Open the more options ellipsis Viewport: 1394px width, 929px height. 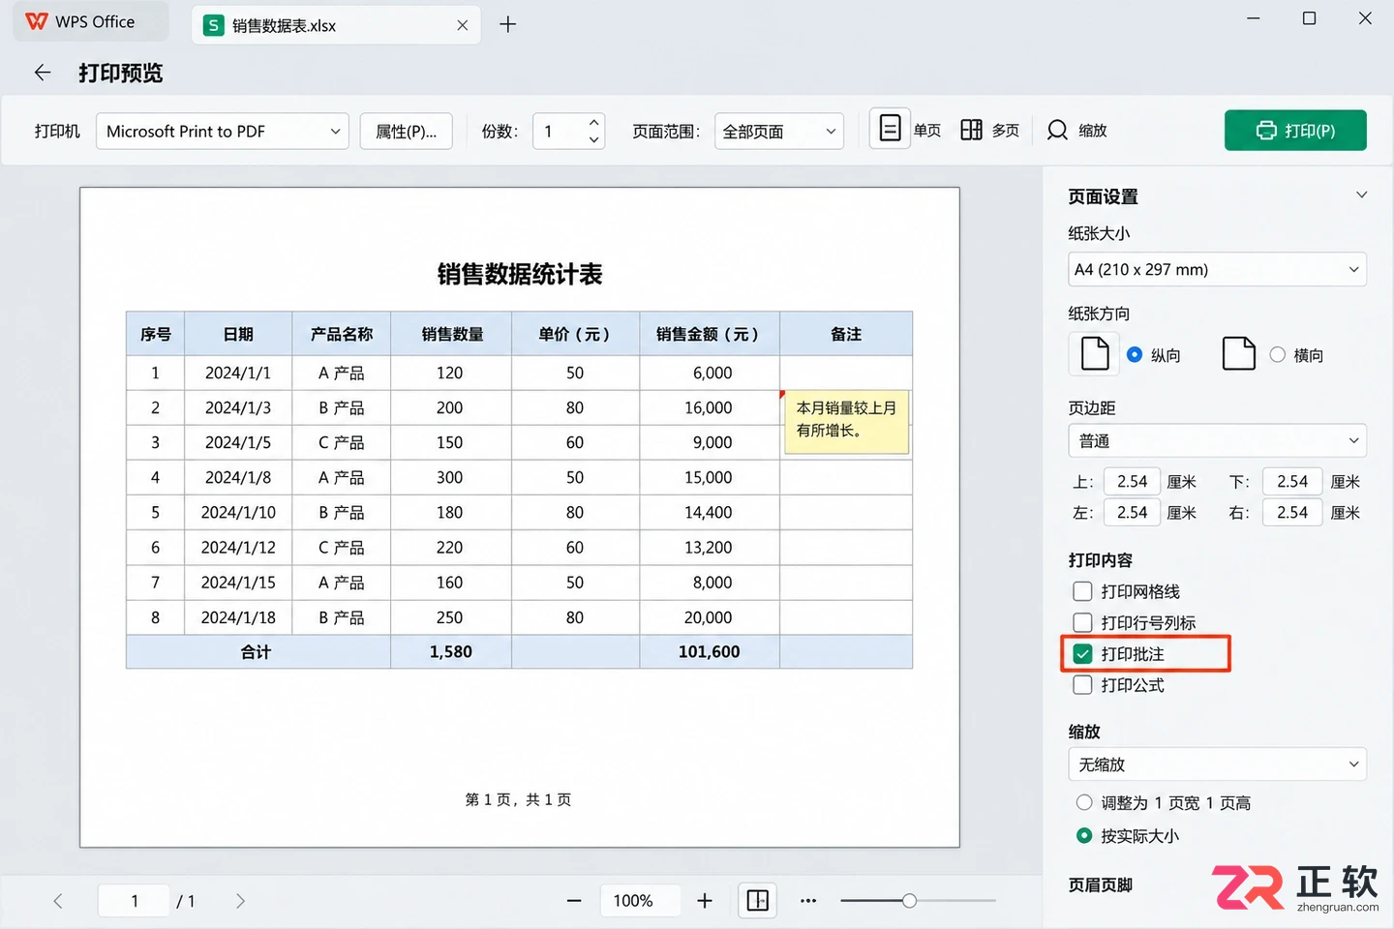coord(808,901)
